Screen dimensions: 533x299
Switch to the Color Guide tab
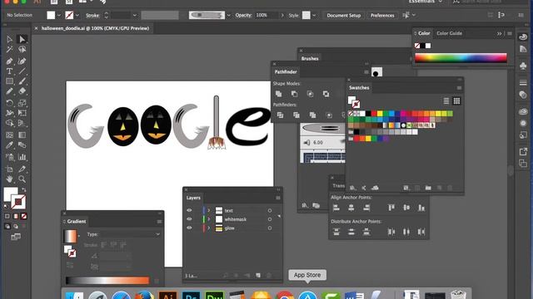click(449, 33)
